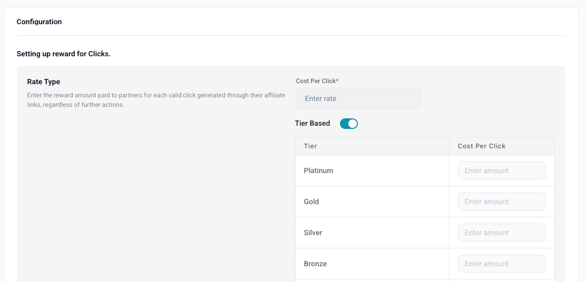Click the Configuration section heading
Image resolution: width=585 pixels, height=282 pixels.
click(39, 22)
